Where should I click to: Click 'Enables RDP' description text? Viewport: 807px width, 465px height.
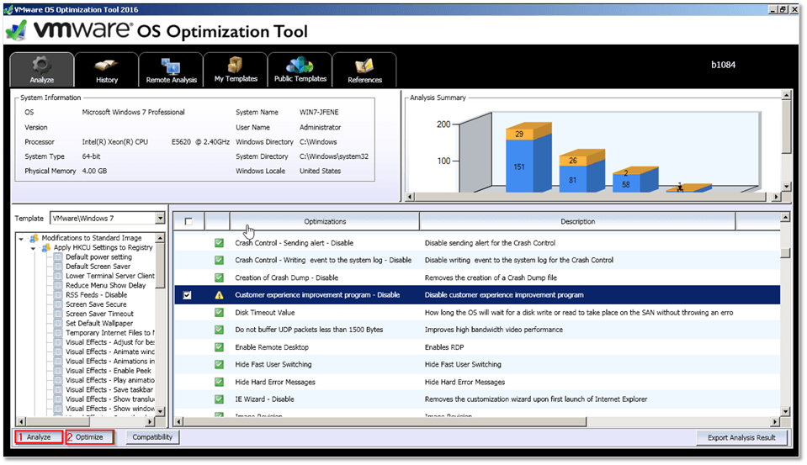coord(444,348)
